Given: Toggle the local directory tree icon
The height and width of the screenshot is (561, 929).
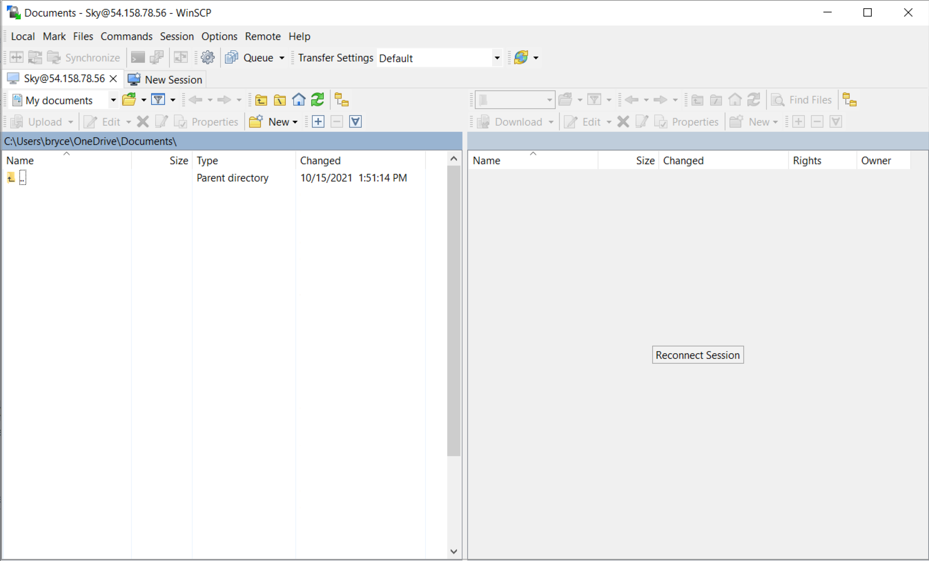Looking at the screenshot, I should (x=342, y=100).
